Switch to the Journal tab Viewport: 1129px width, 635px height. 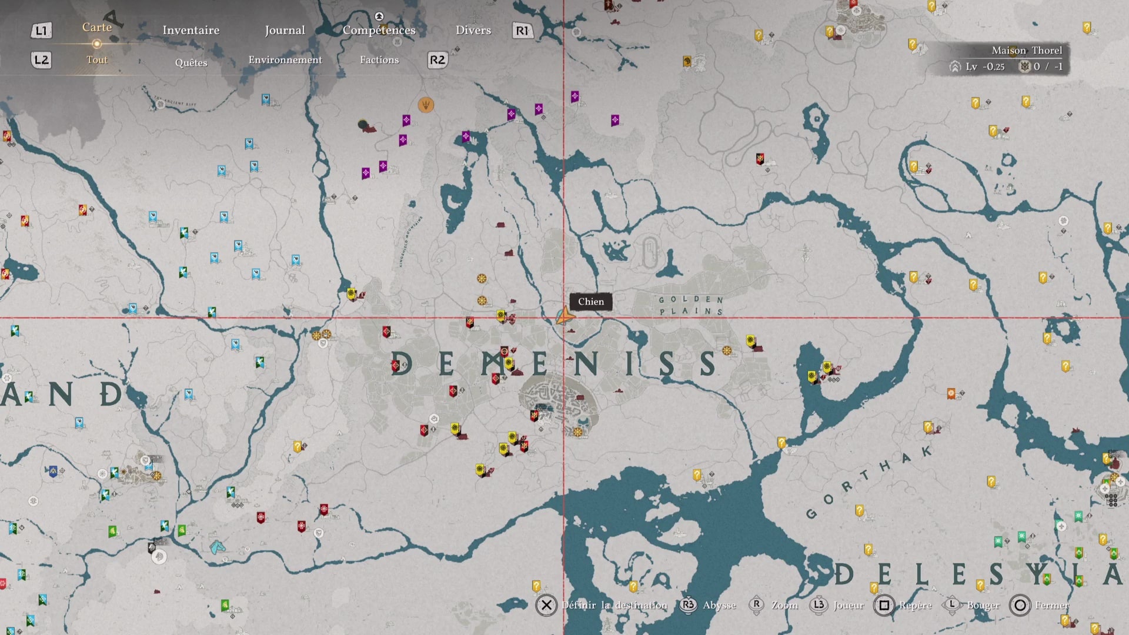coord(285,30)
